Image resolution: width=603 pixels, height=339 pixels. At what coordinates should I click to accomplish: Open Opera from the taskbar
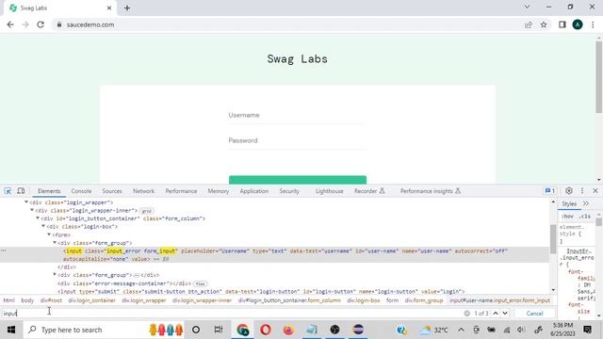[266, 330]
